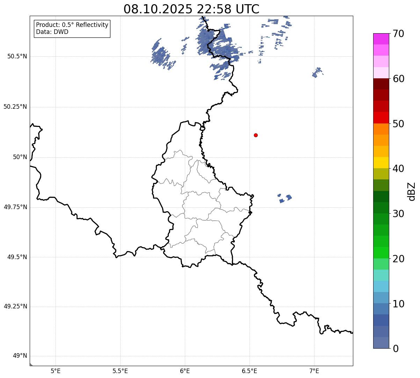Click the colorbar tick value 0

coord(396,348)
